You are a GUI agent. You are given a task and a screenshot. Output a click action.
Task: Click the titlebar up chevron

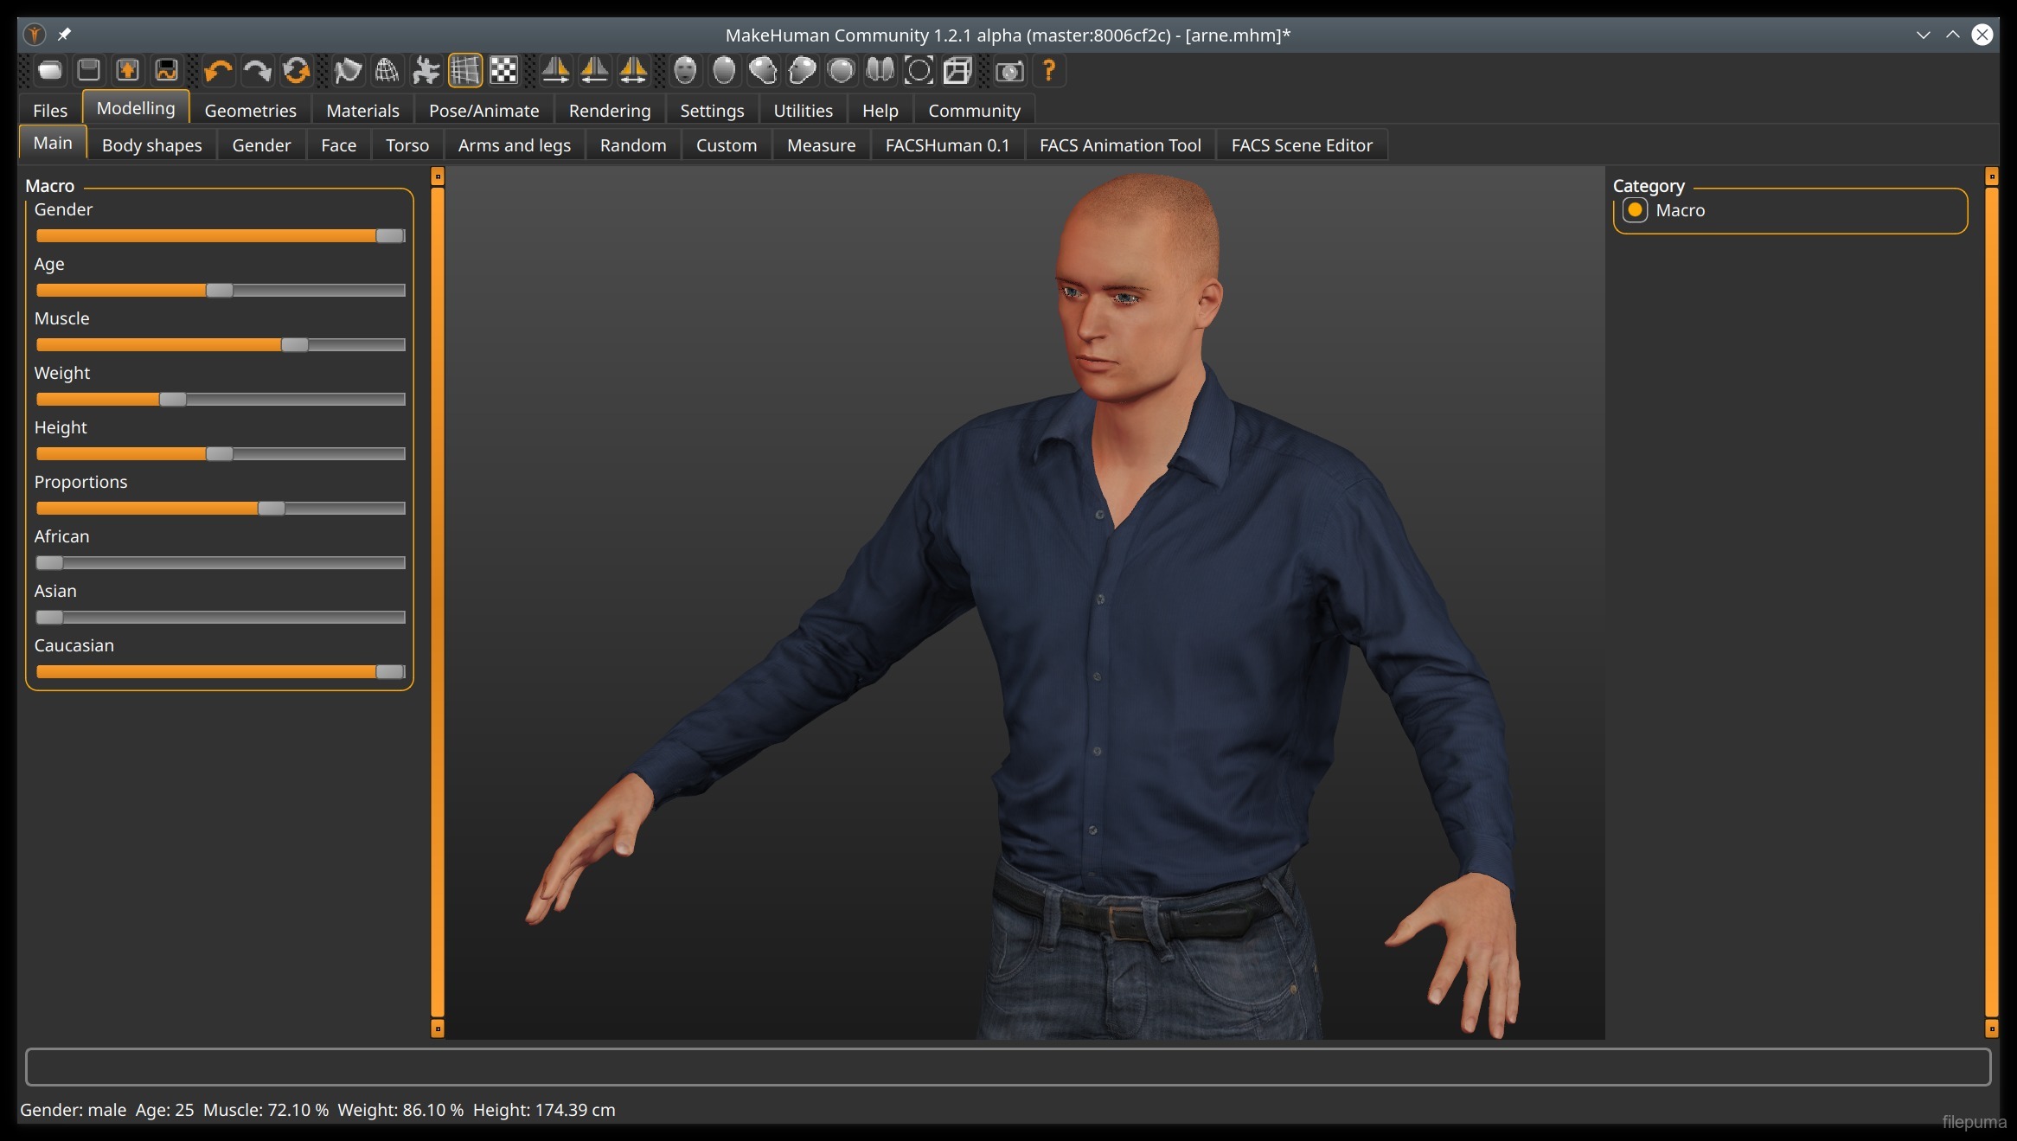click(x=1952, y=35)
